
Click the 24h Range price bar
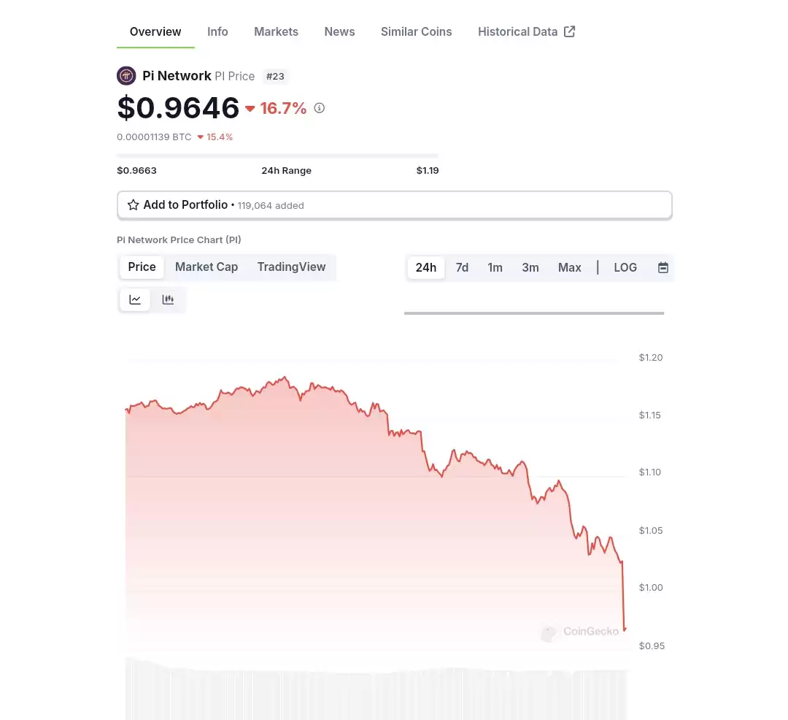[277, 156]
